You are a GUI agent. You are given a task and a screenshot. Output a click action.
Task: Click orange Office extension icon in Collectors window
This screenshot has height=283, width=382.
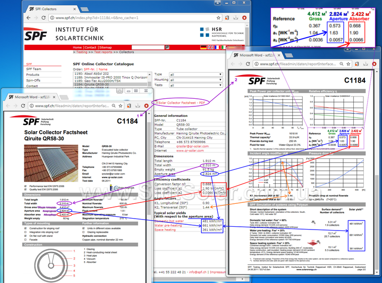227,18
